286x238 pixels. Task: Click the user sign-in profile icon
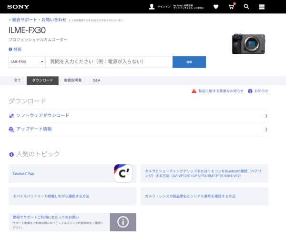click(x=152, y=7)
